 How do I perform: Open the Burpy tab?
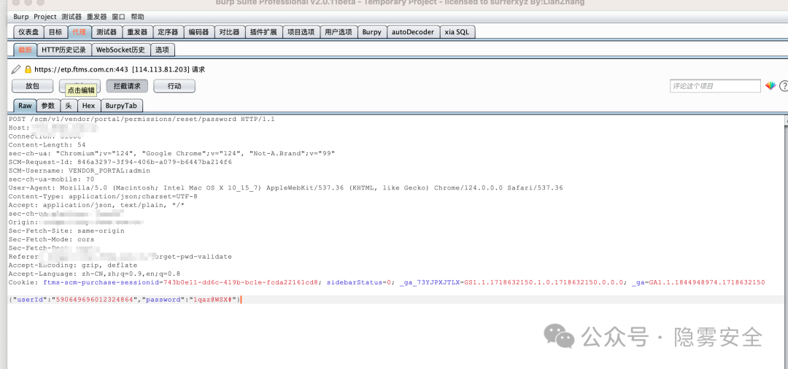click(372, 32)
